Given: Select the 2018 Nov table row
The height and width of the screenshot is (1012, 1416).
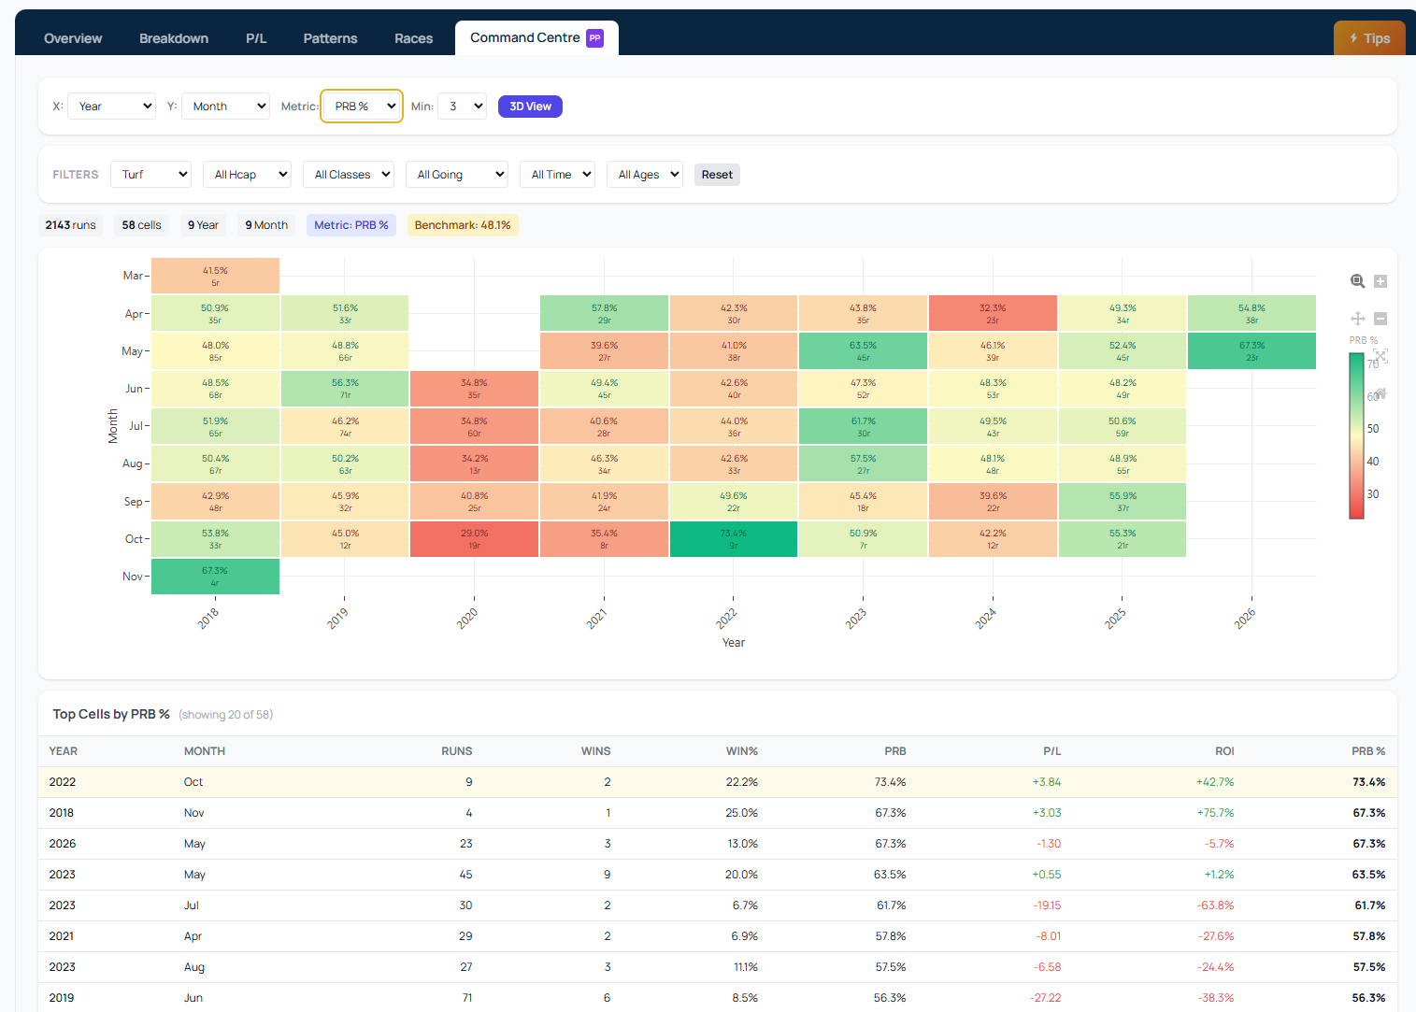Looking at the screenshot, I should click(718, 813).
